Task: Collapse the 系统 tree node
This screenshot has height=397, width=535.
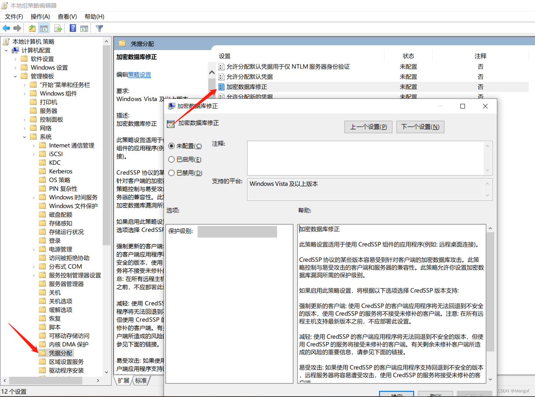Action: tap(24, 137)
